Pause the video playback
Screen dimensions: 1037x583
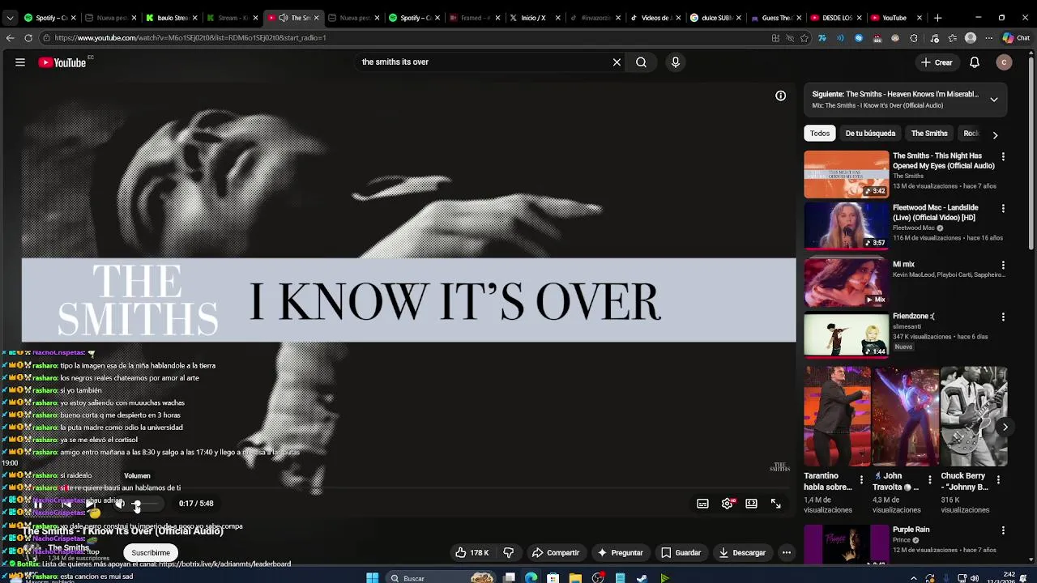tap(37, 504)
